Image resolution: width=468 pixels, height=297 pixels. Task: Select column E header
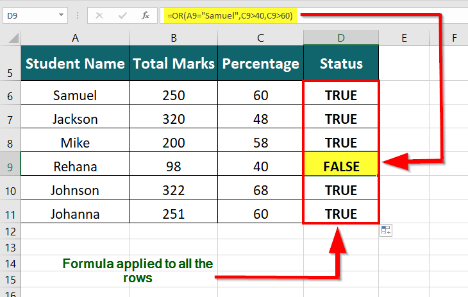[x=404, y=38]
